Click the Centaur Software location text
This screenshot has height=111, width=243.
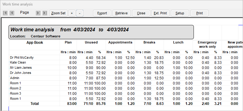45,36
